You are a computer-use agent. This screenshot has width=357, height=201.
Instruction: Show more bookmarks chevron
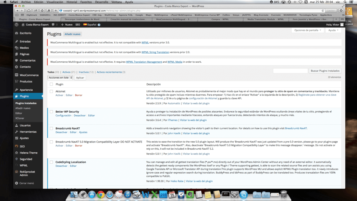pyautogui.click(x=343, y=15)
